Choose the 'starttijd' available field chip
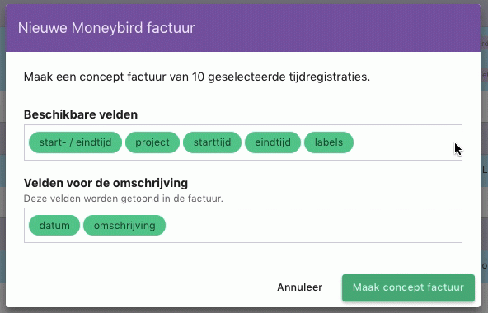Image resolution: width=488 pixels, height=313 pixels. tap(212, 142)
